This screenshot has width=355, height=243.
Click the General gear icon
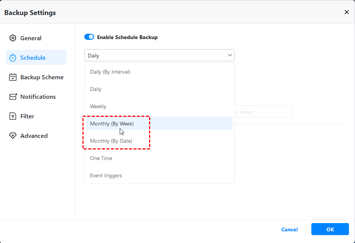[x=13, y=38]
